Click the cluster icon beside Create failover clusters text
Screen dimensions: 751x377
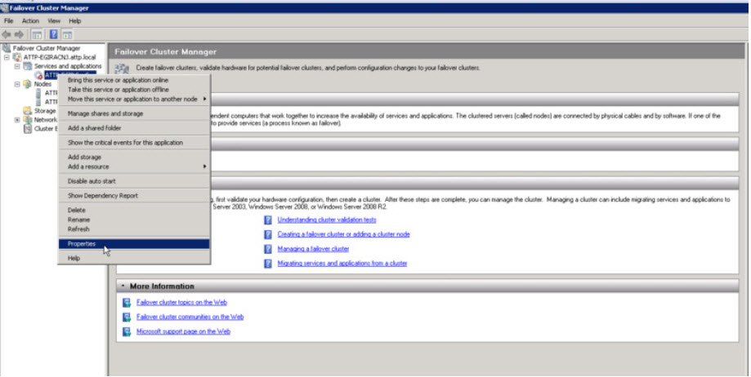point(122,69)
